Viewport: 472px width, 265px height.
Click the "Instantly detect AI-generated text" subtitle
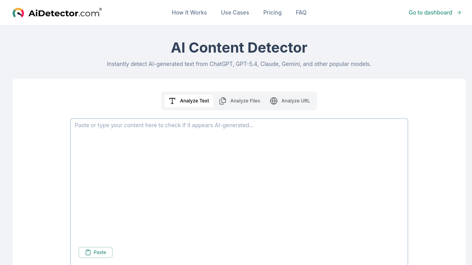pos(239,64)
